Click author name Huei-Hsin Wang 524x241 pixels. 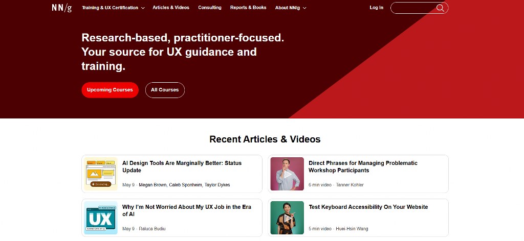pyautogui.click(x=352, y=229)
